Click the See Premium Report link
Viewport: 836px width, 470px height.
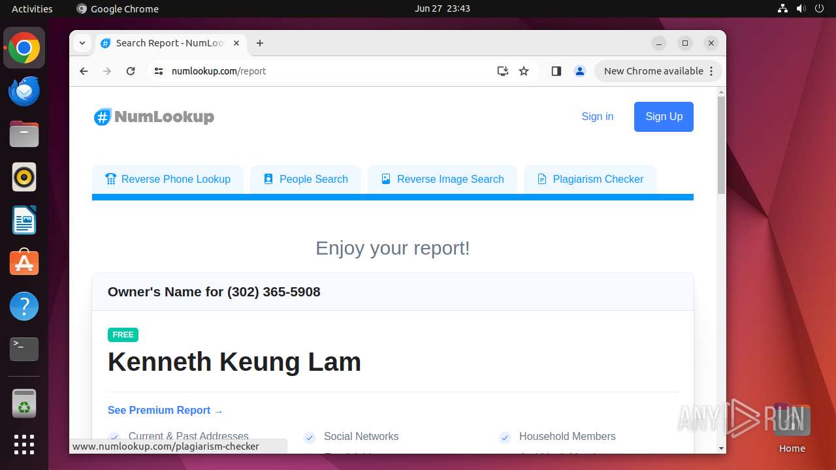click(165, 411)
